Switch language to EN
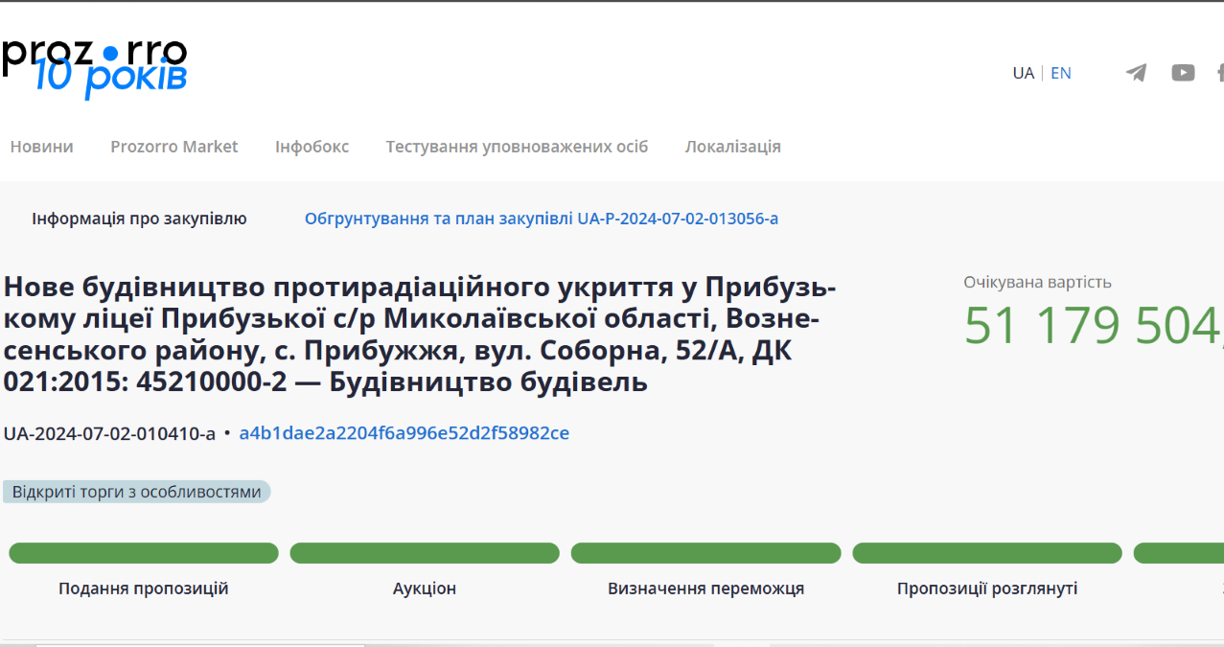 click(x=1061, y=73)
